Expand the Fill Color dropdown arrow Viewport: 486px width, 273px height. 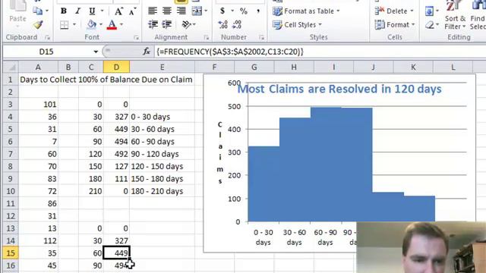[101, 24]
